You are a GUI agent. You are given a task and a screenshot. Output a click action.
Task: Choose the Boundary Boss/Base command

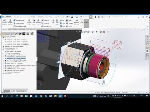20,26
